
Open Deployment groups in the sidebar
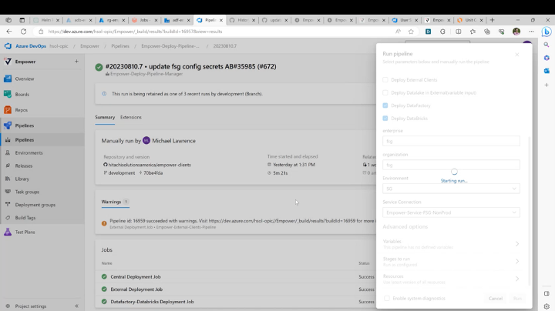[x=35, y=205]
